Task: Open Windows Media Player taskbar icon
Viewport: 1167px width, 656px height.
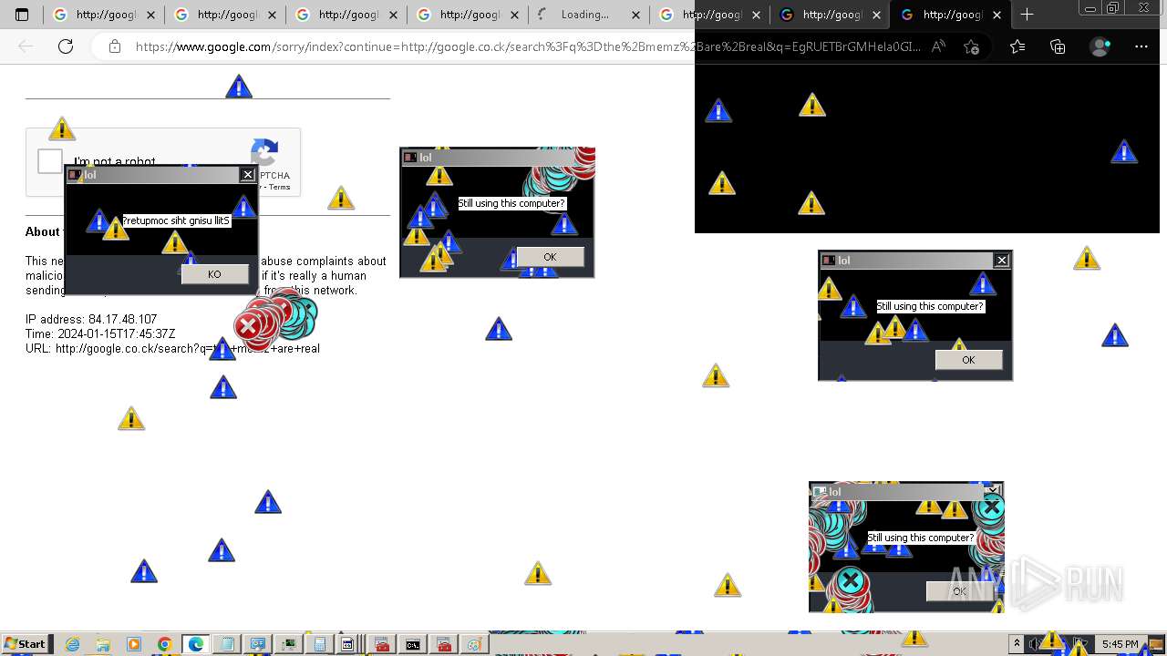Action: [134, 644]
